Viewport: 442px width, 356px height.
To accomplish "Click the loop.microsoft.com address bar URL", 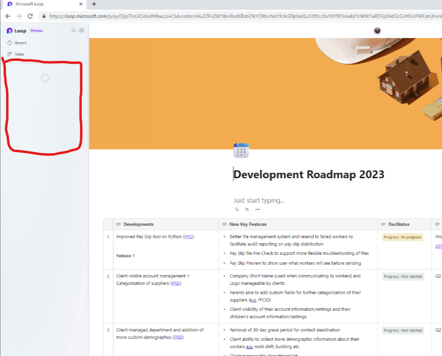I will (245, 16).
